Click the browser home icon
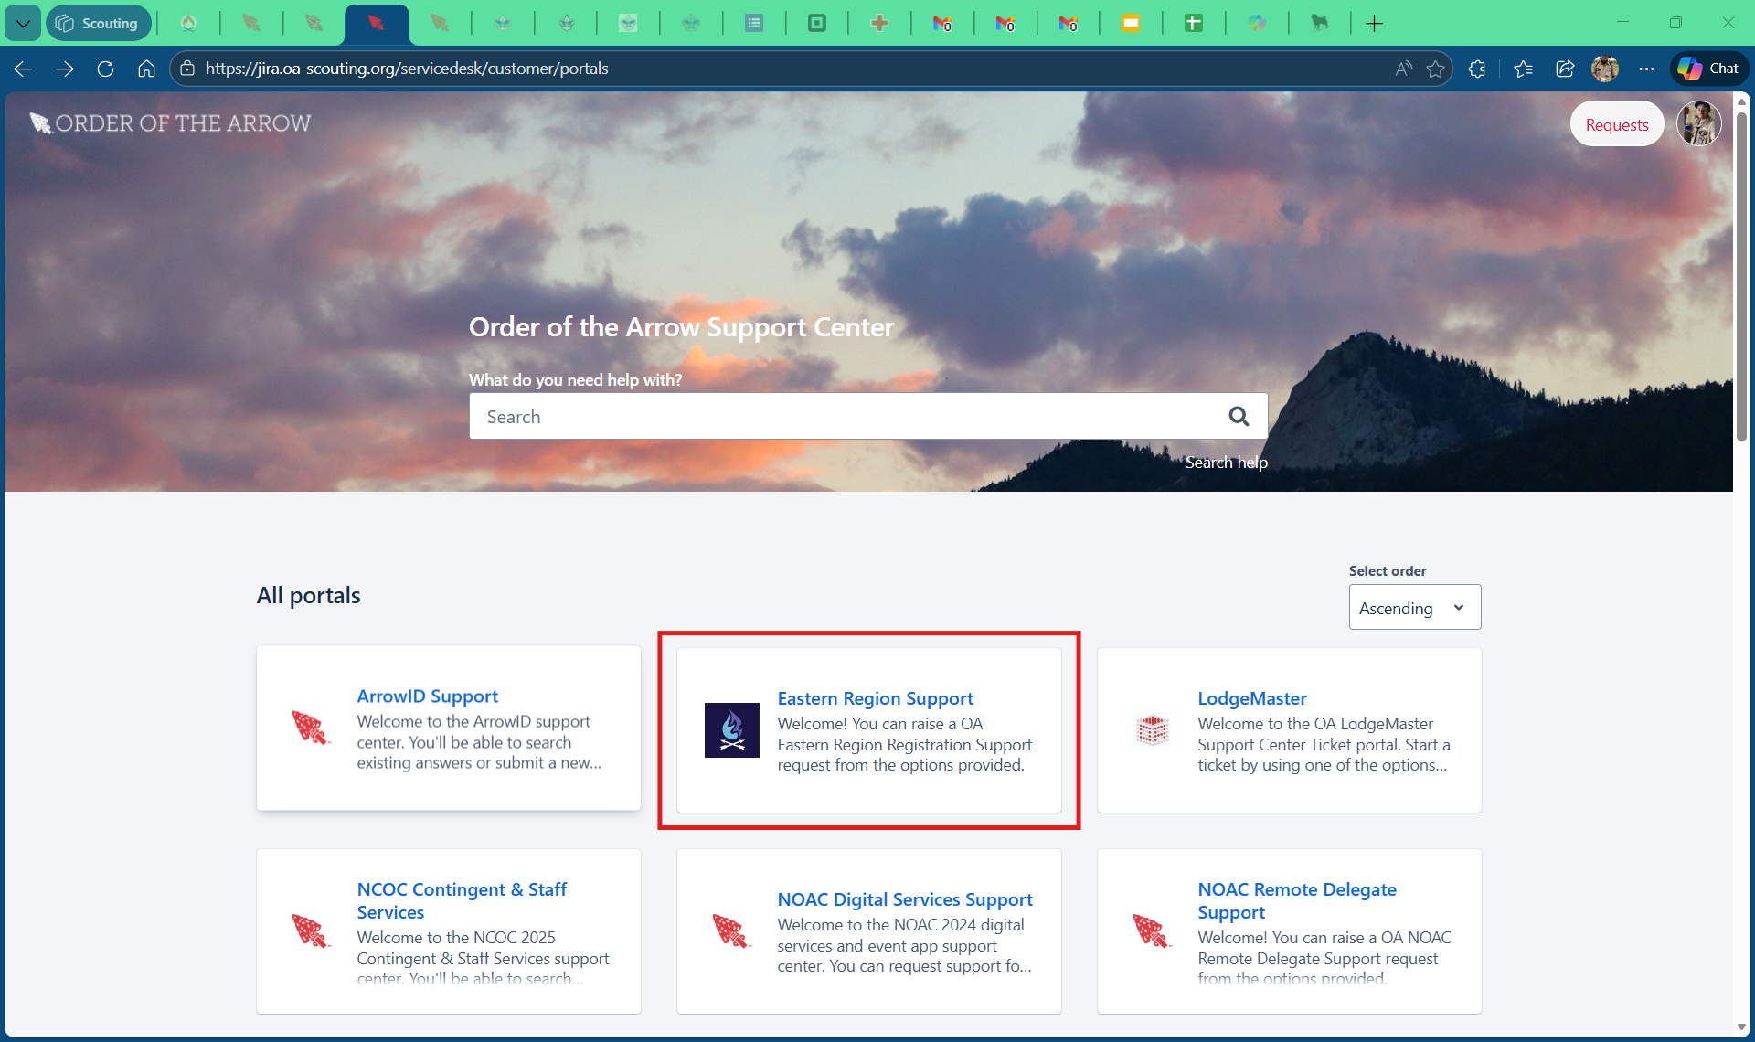The image size is (1755, 1042). pos(146,69)
